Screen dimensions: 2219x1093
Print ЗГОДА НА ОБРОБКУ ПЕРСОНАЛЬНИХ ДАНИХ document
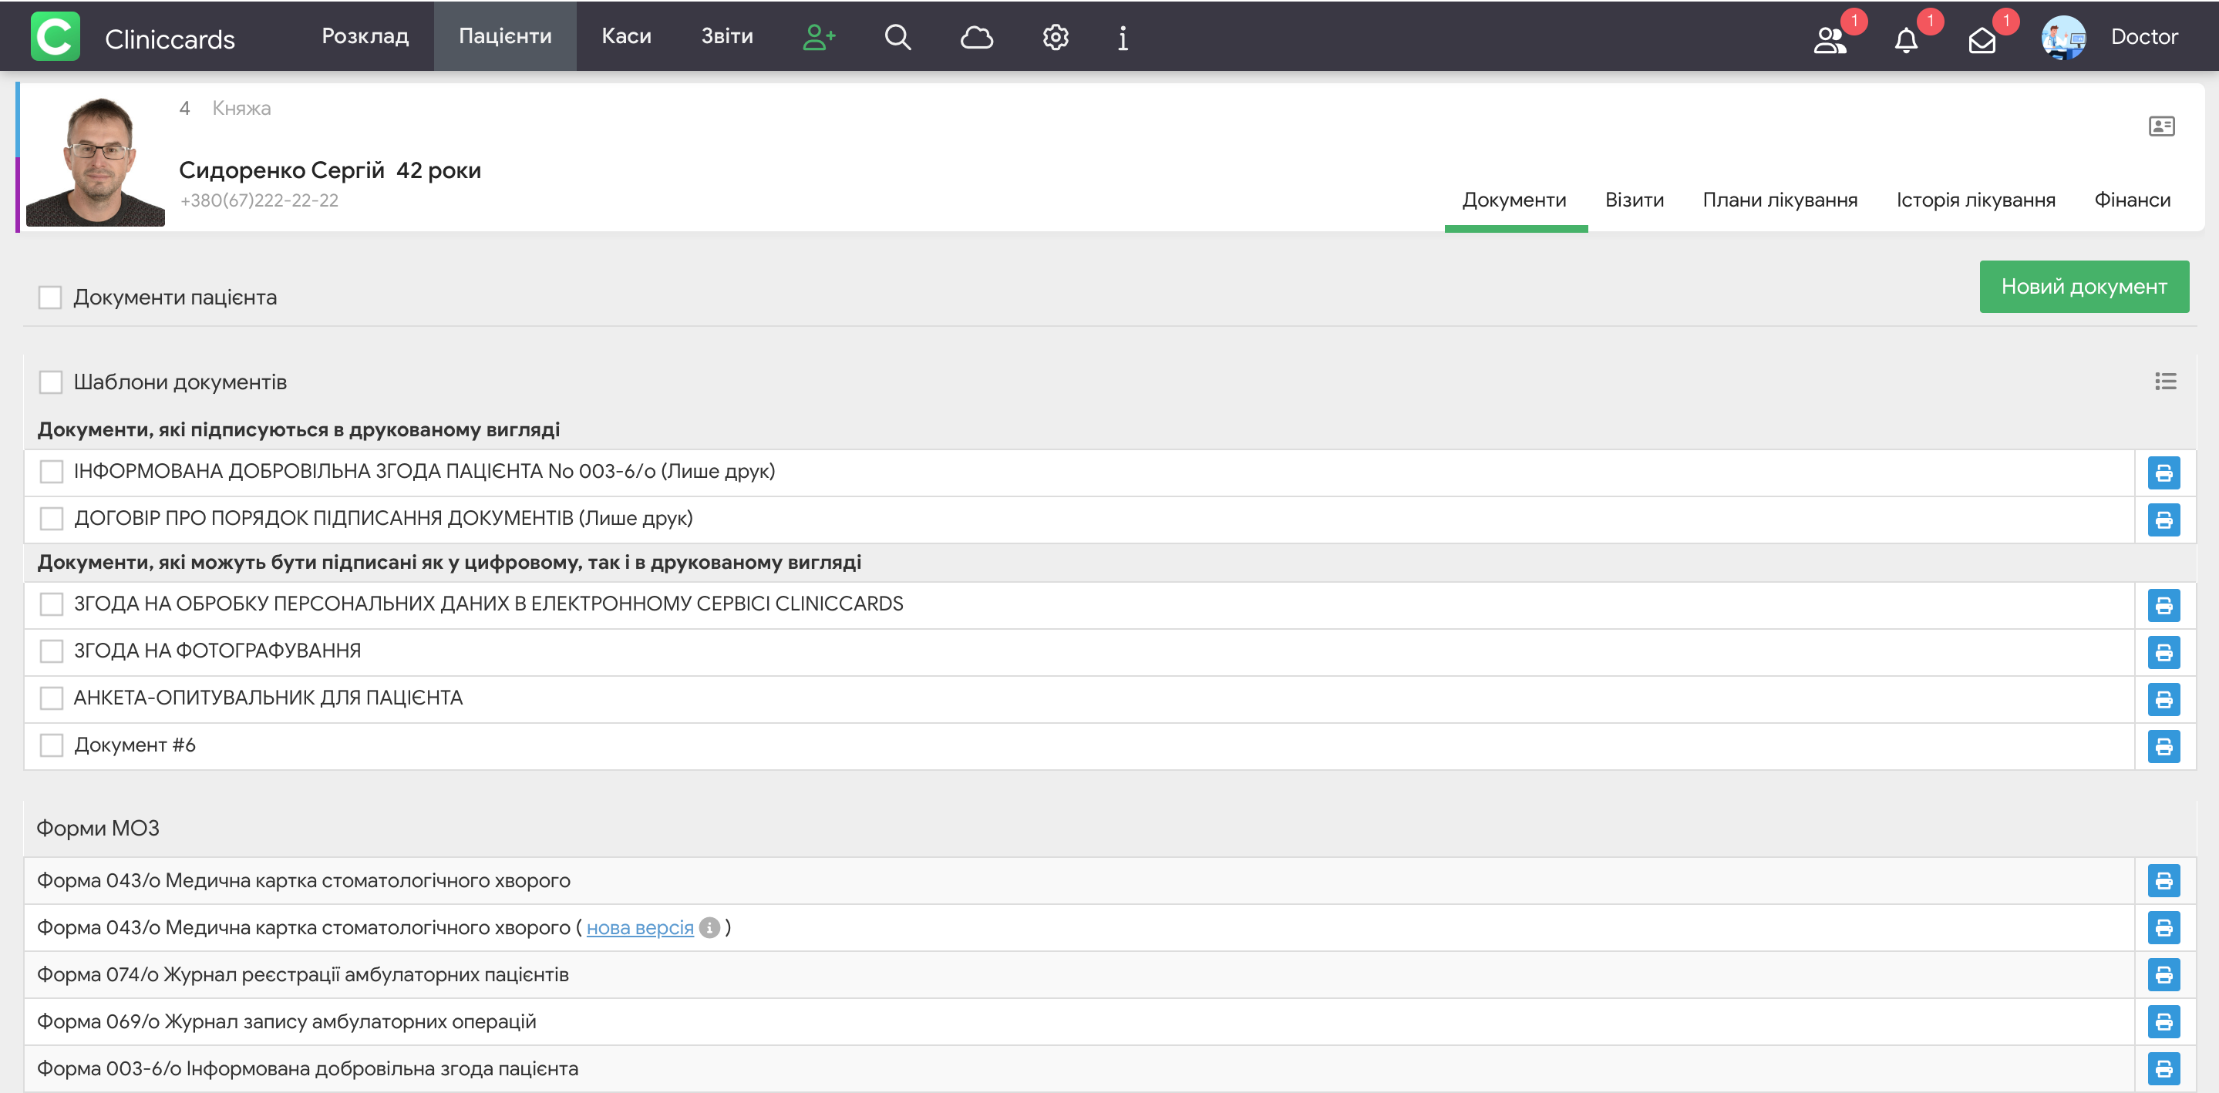(2163, 606)
